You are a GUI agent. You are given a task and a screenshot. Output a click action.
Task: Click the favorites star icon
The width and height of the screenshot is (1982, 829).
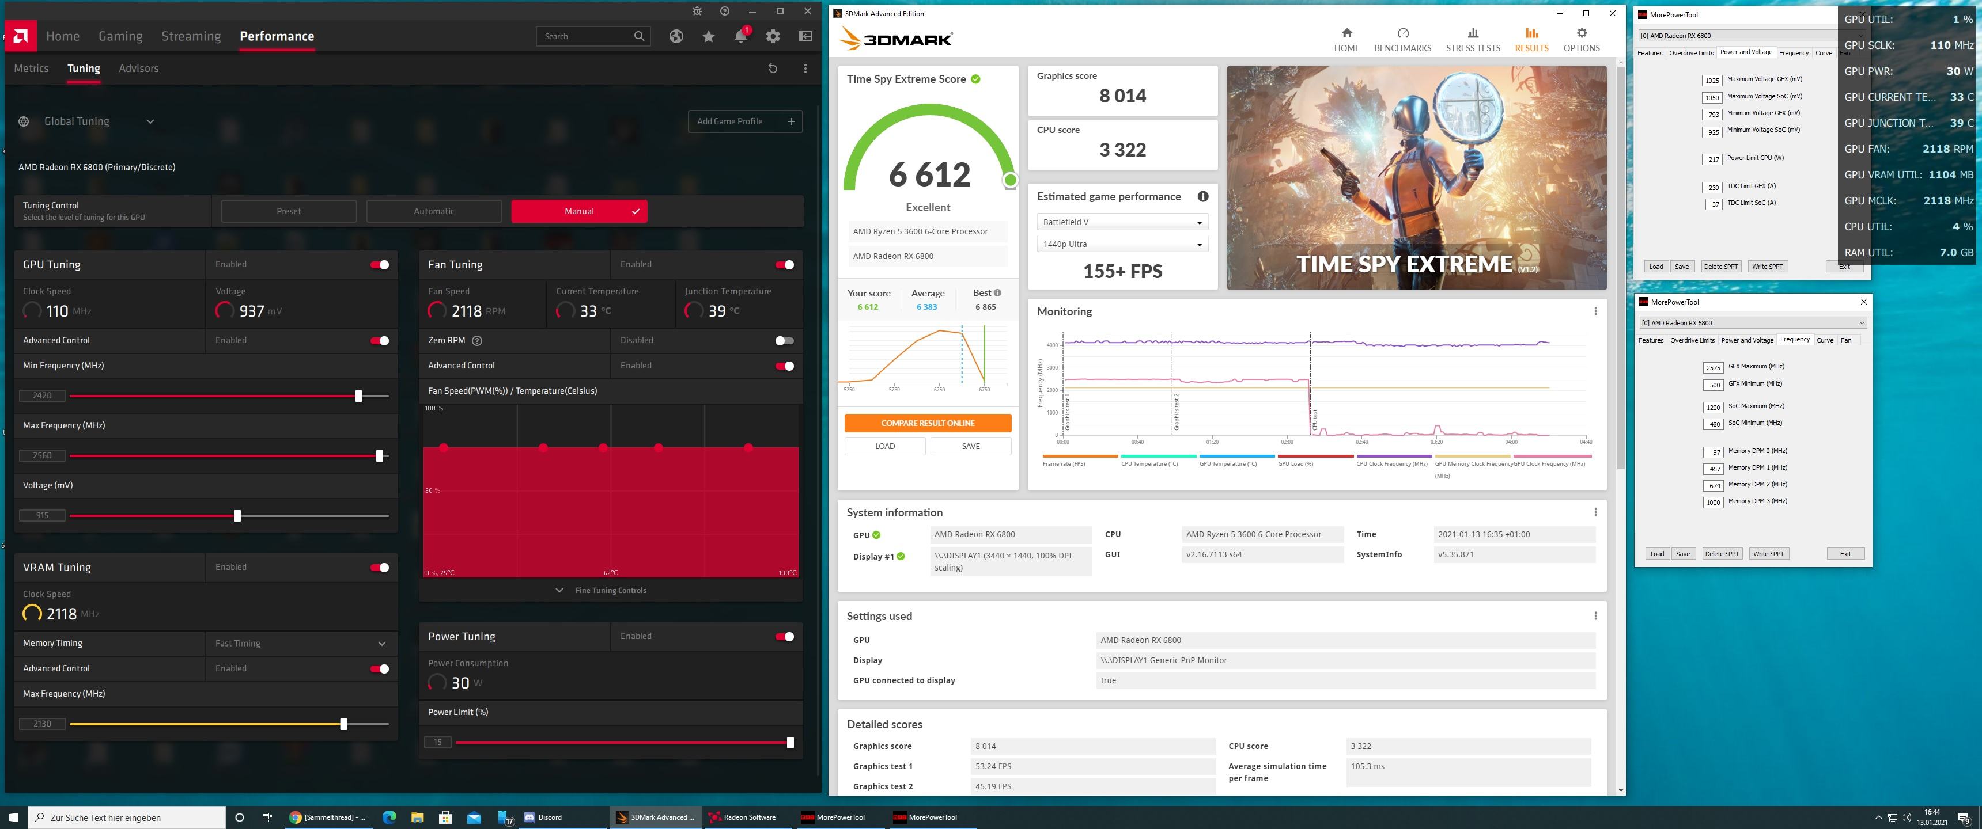click(708, 36)
